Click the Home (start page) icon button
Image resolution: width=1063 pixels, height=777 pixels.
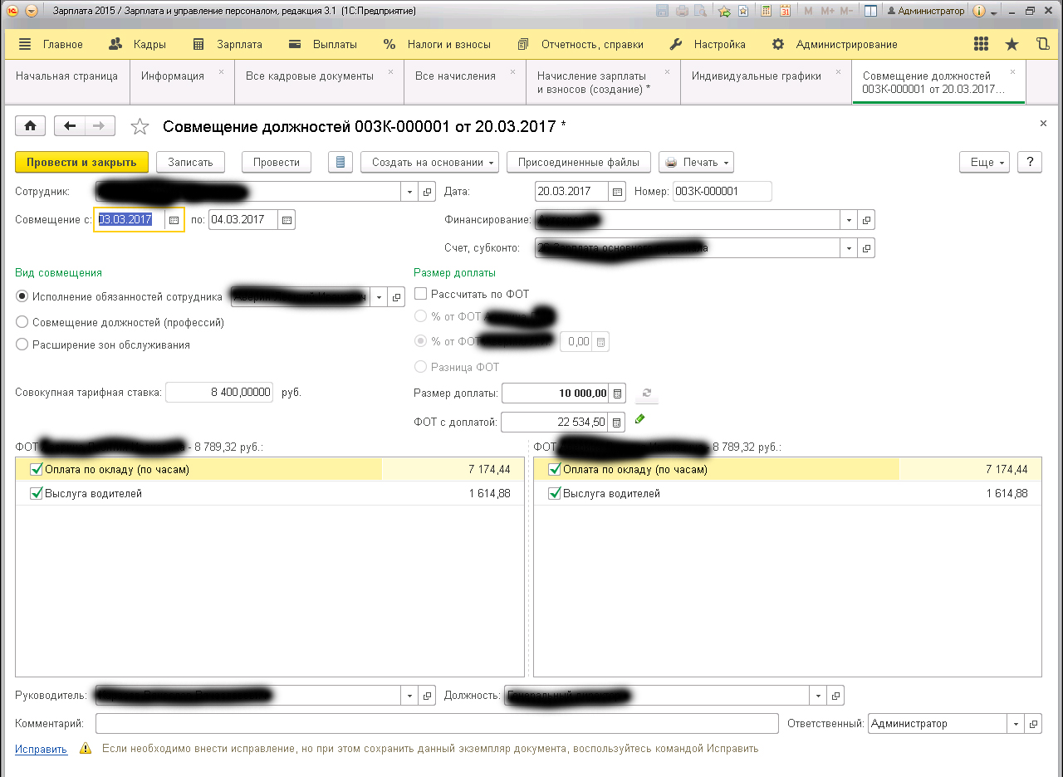click(31, 125)
